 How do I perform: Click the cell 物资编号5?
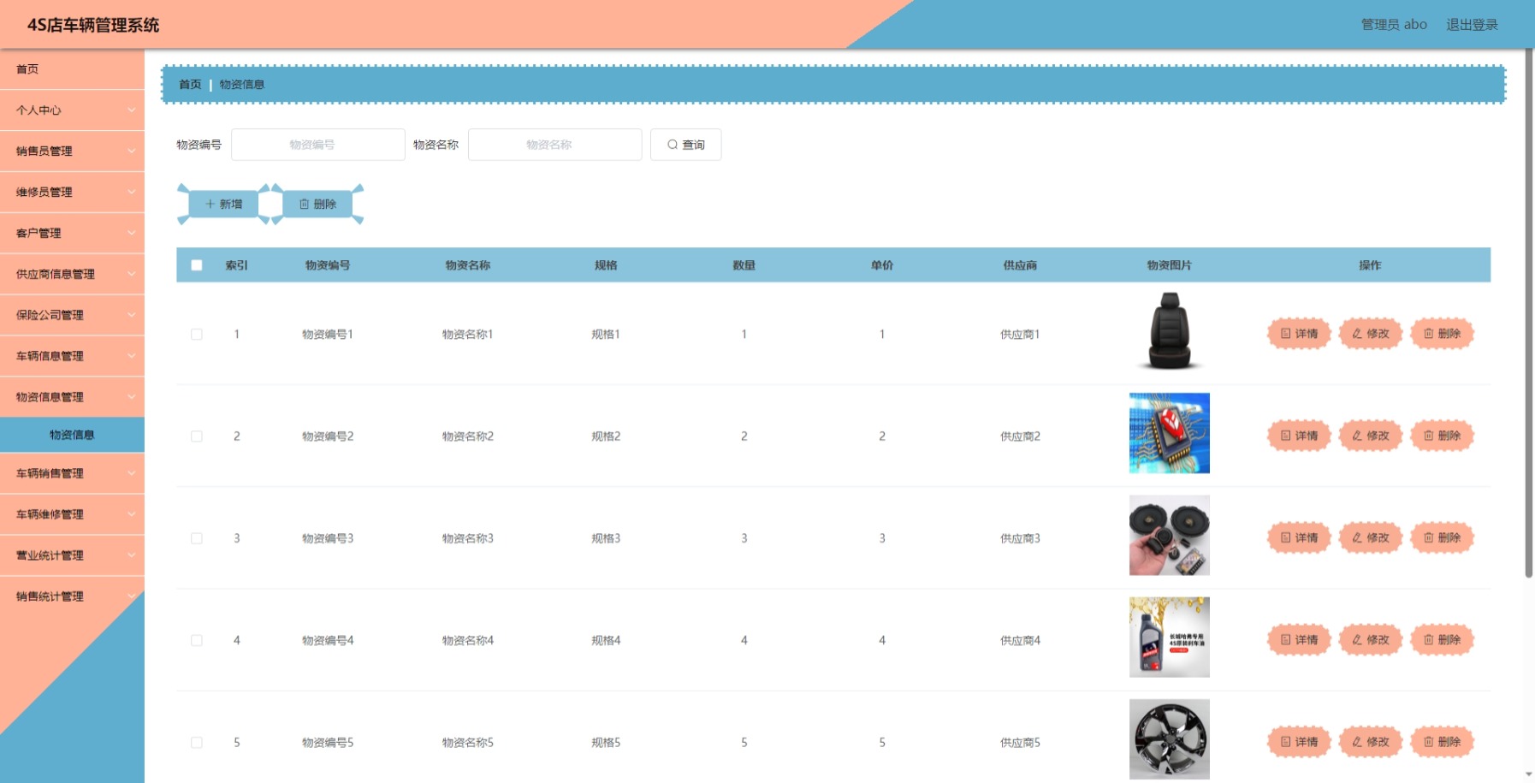click(x=328, y=743)
